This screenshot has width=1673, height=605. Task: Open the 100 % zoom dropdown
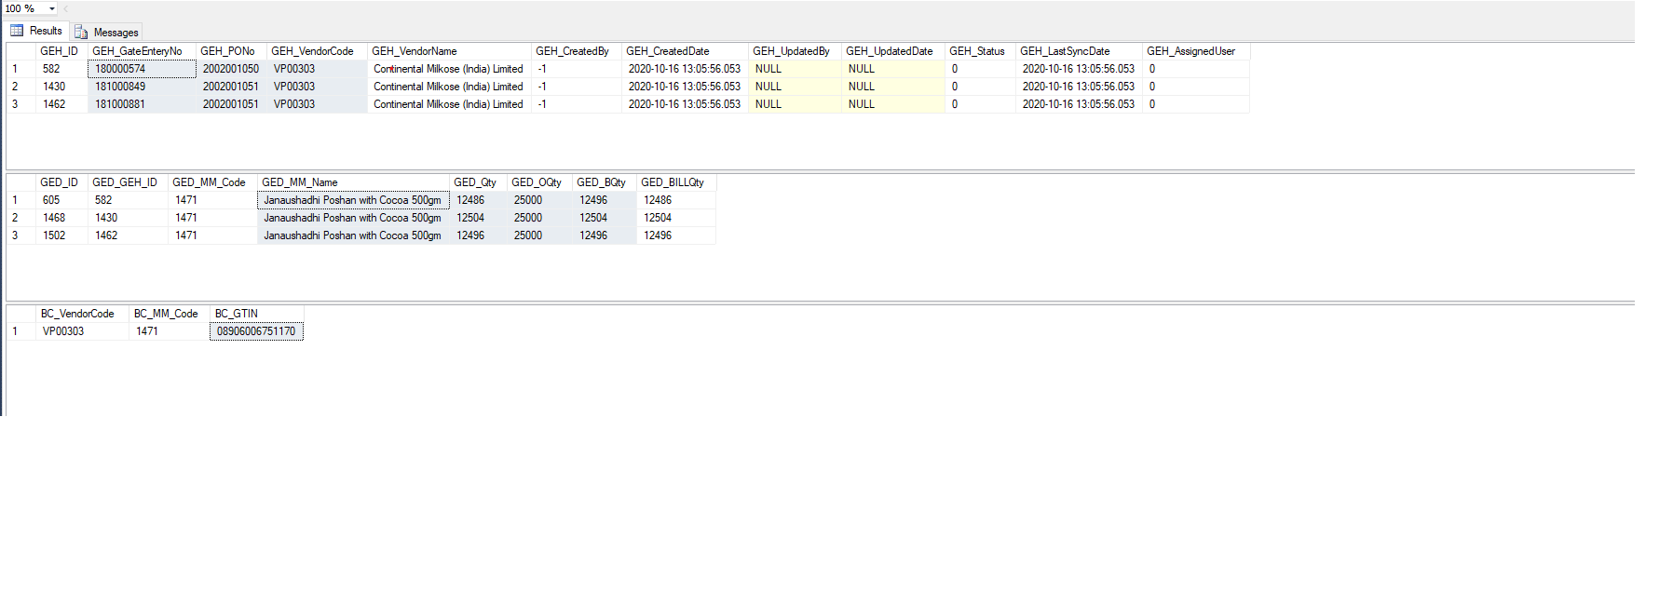(x=52, y=8)
